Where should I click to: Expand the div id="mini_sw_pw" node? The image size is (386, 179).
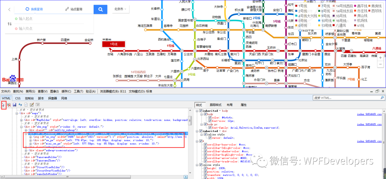pos(30,143)
